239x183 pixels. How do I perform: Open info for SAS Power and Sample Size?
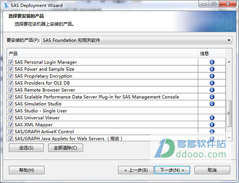point(212,69)
